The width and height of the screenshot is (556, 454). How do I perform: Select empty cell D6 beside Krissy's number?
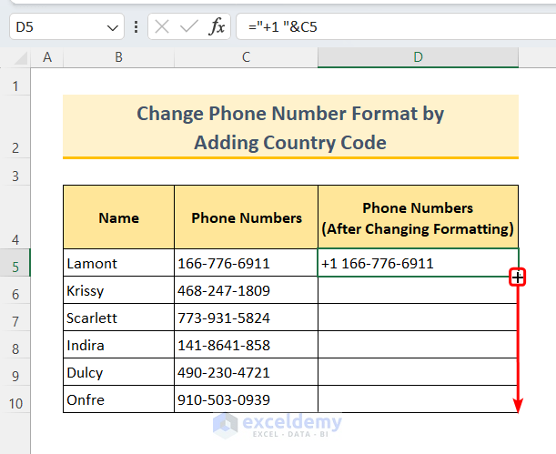418,290
